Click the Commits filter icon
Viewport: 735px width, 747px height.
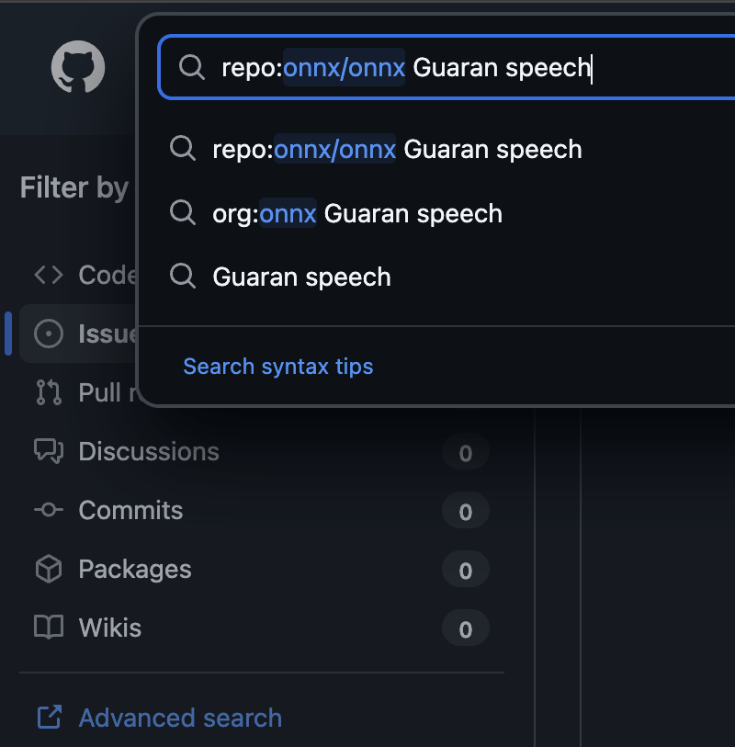coord(49,510)
